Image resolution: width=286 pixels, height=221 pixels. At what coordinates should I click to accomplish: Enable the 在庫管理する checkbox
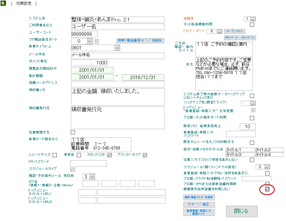pos(73,132)
